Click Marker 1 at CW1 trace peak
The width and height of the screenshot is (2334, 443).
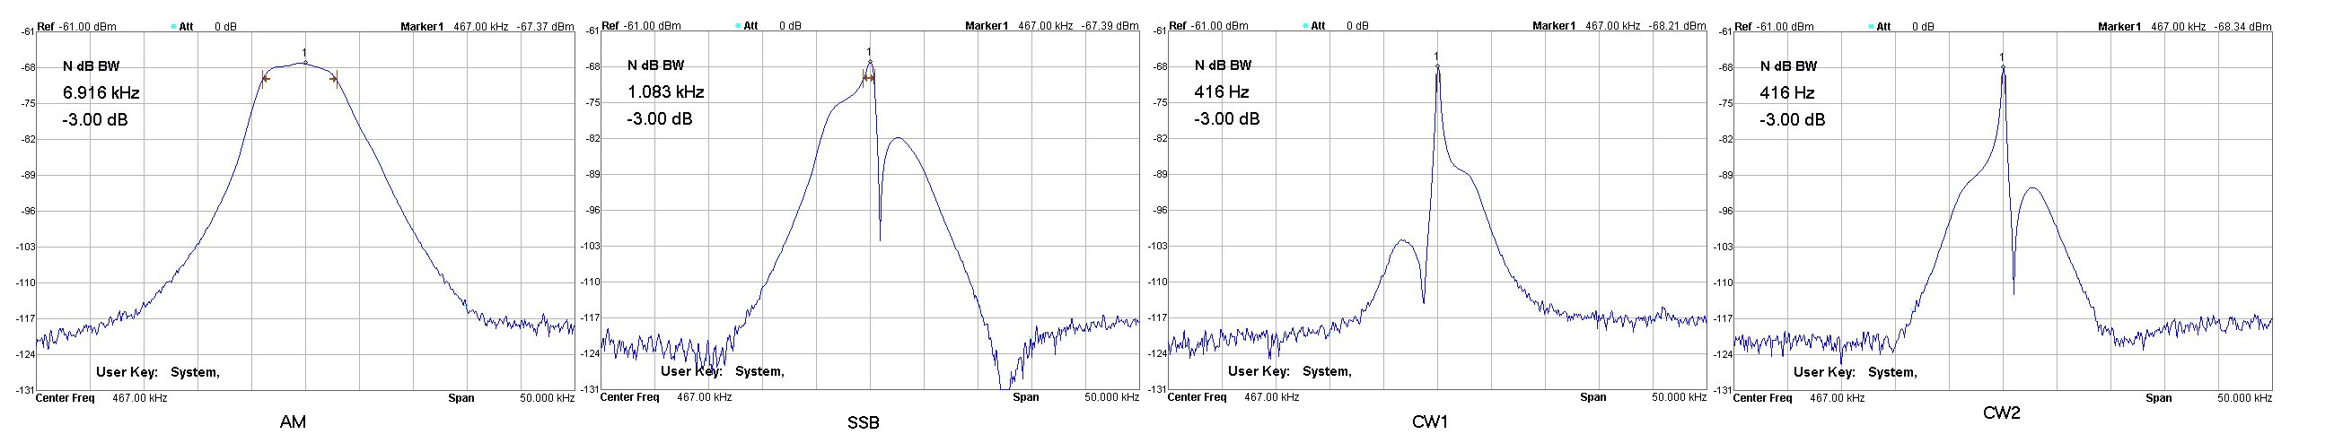point(1437,66)
